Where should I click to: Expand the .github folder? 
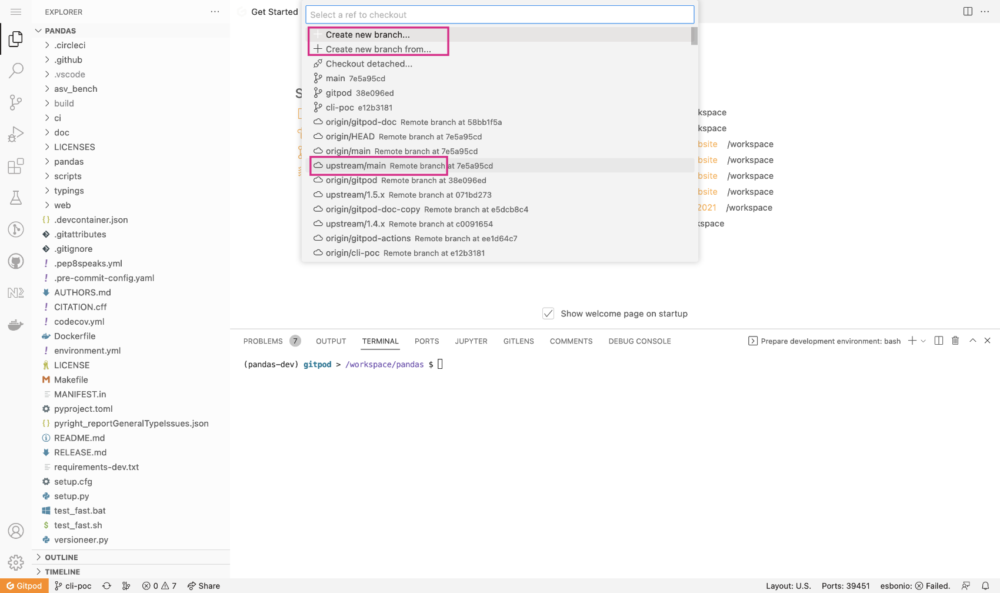[68, 59]
